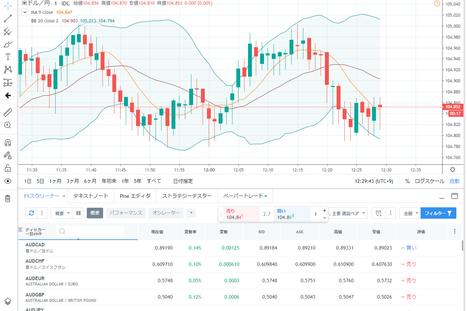Open the 日付指定 go-to-date option
The width and height of the screenshot is (467, 311).
point(183,181)
